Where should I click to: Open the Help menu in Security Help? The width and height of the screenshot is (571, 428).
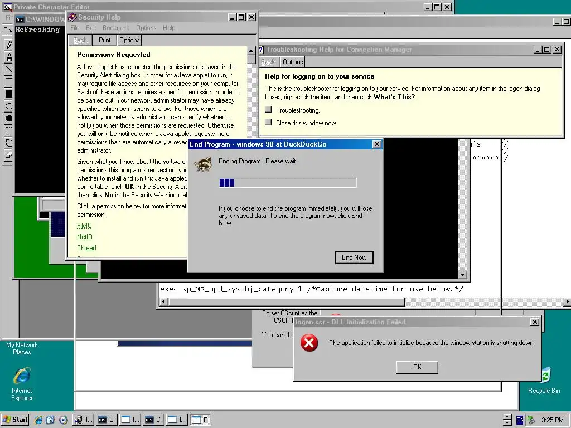click(x=169, y=28)
